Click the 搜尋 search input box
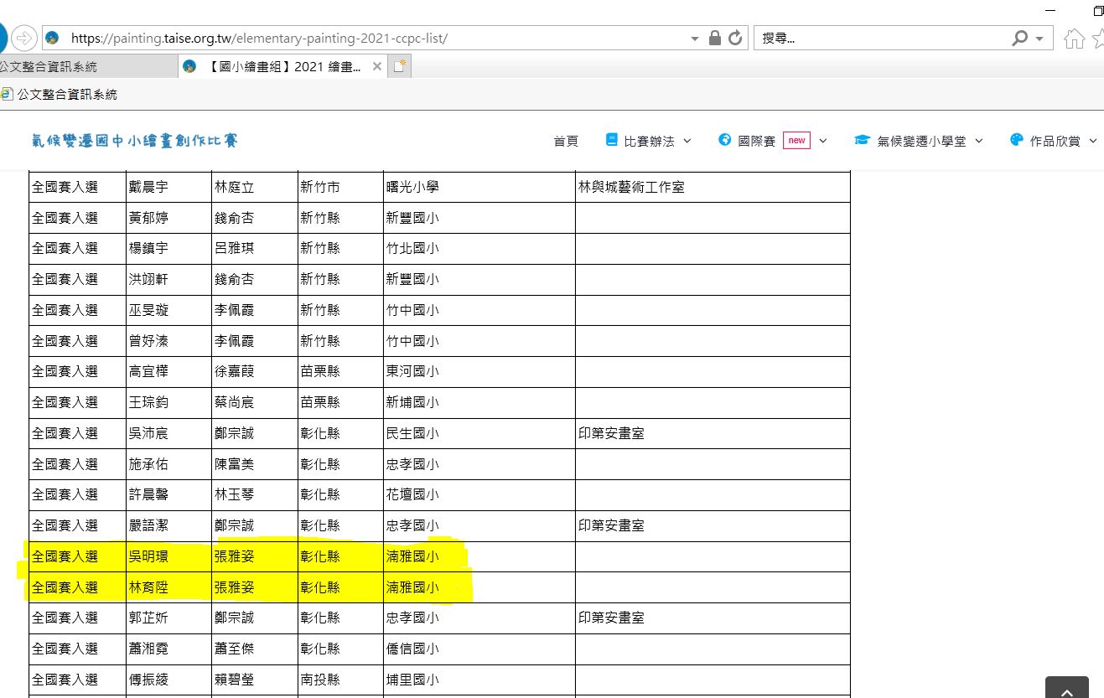1104x698 pixels. pos(880,39)
